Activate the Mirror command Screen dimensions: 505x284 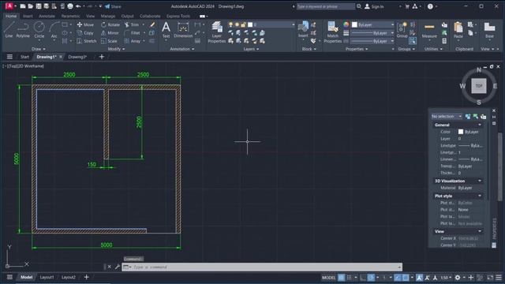[x=110, y=33]
